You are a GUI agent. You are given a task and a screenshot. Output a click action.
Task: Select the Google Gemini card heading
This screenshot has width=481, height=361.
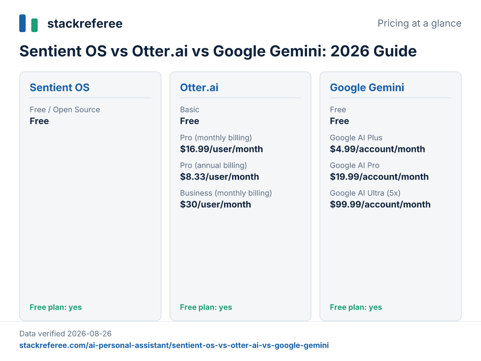[367, 87]
